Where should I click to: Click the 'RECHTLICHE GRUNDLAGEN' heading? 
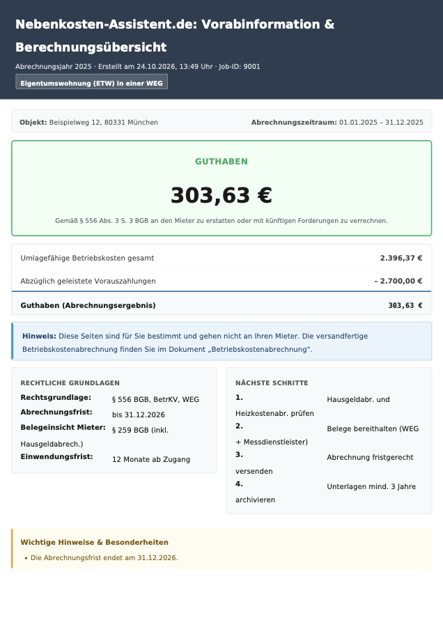tap(70, 383)
